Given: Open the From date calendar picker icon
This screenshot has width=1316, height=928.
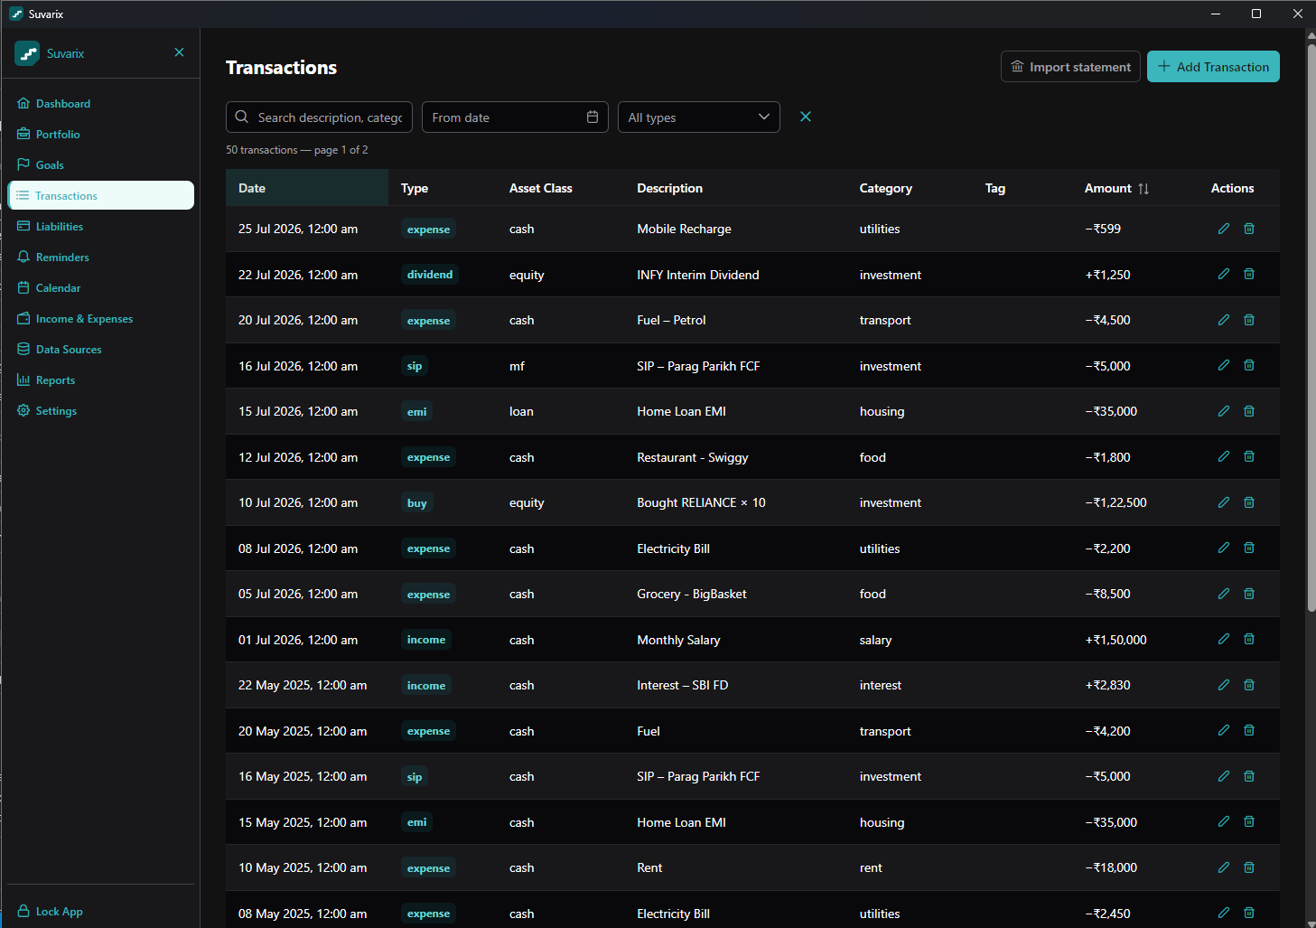Looking at the screenshot, I should 593,117.
